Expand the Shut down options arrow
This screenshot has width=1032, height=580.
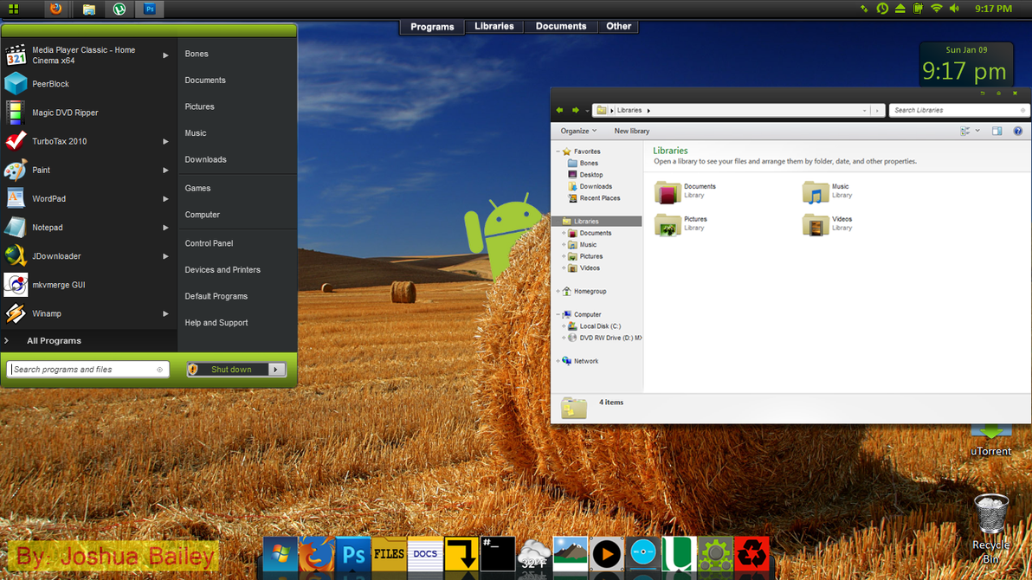click(x=276, y=370)
